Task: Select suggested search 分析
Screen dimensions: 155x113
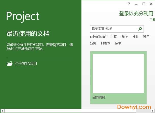Action: (x=124, y=37)
